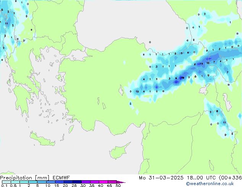The height and width of the screenshot is (187, 242).
Task: Click the island of Crete on map
Action: pos(42,139)
